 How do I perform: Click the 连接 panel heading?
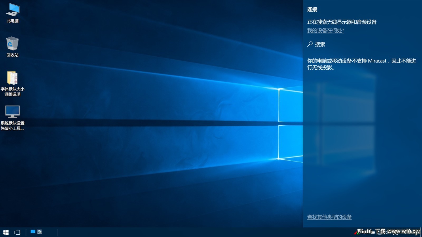(x=312, y=10)
